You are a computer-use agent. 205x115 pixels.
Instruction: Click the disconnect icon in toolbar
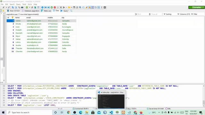(x=9, y=7)
